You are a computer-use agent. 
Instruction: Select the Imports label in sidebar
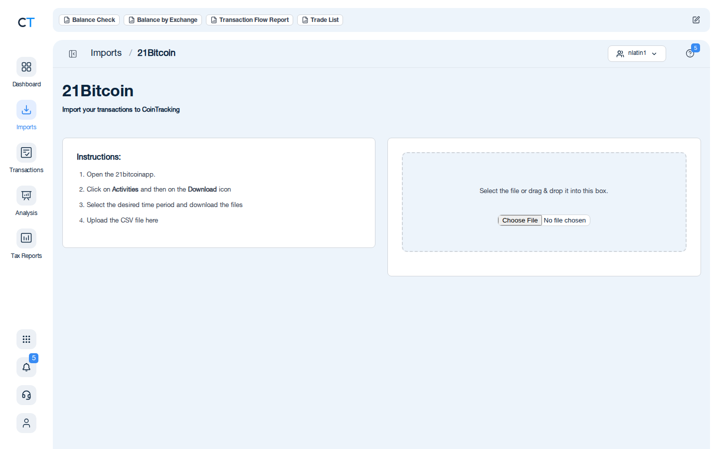pos(26,127)
